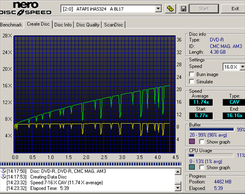245x194 pixels.
Task: Click the 4482 MB position value
Action: tap(222, 182)
